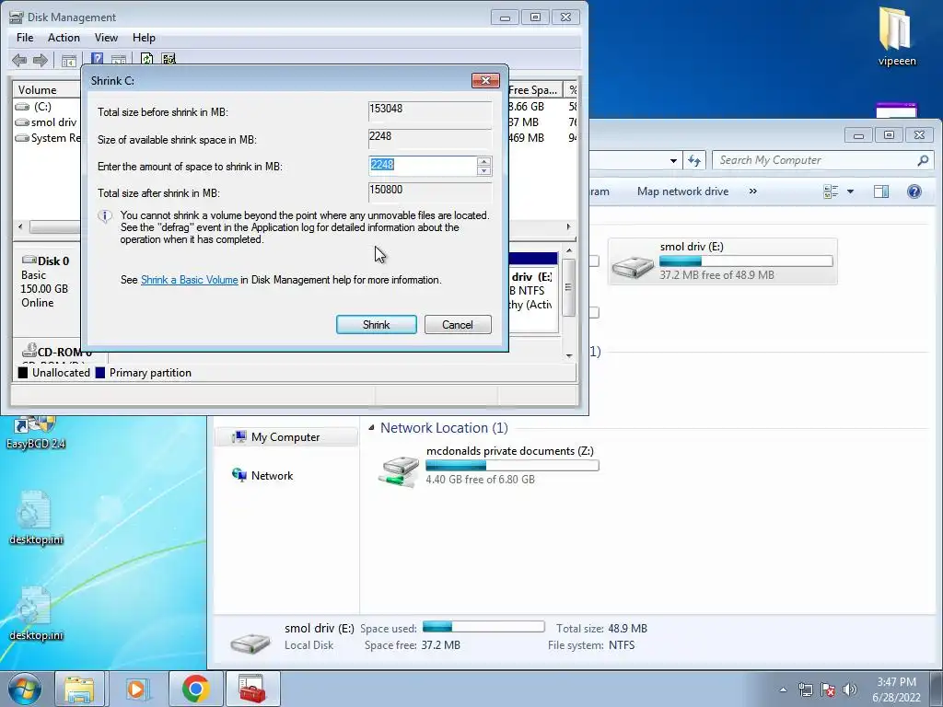This screenshot has width=943, height=707.
Task: Click the Free Spa... column header
Action: pyautogui.click(x=535, y=89)
